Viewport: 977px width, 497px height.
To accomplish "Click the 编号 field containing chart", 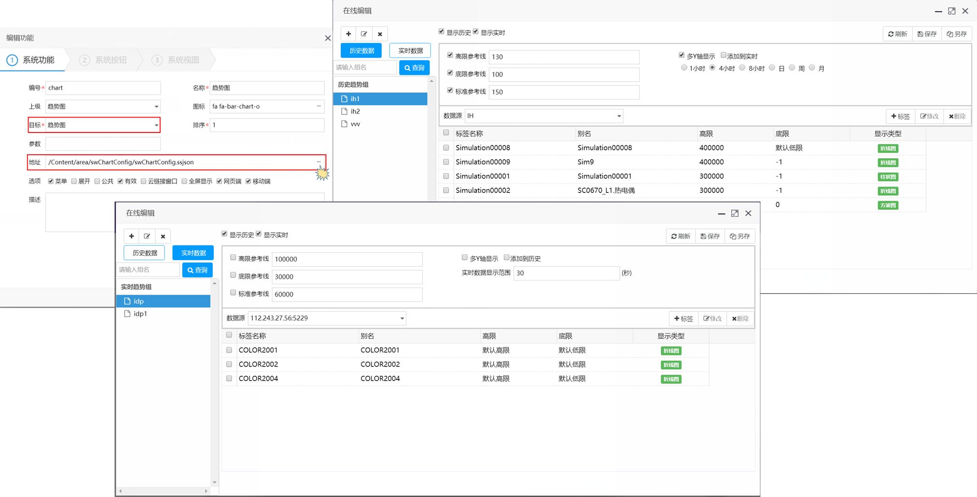I will pos(103,88).
